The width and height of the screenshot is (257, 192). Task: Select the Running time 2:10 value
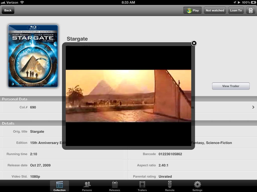click(x=34, y=154)
